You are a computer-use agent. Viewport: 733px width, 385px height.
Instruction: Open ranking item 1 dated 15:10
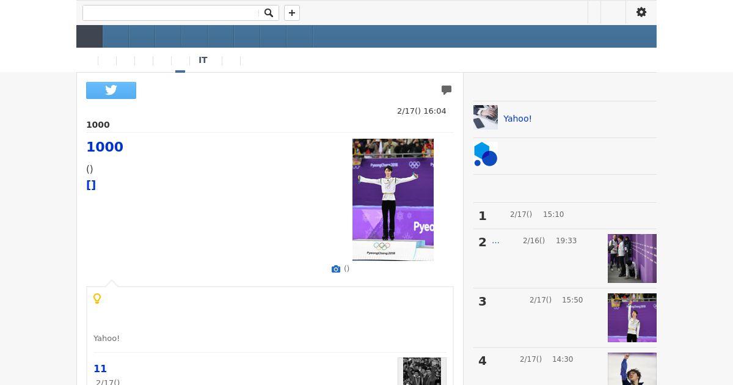point(565,215)
